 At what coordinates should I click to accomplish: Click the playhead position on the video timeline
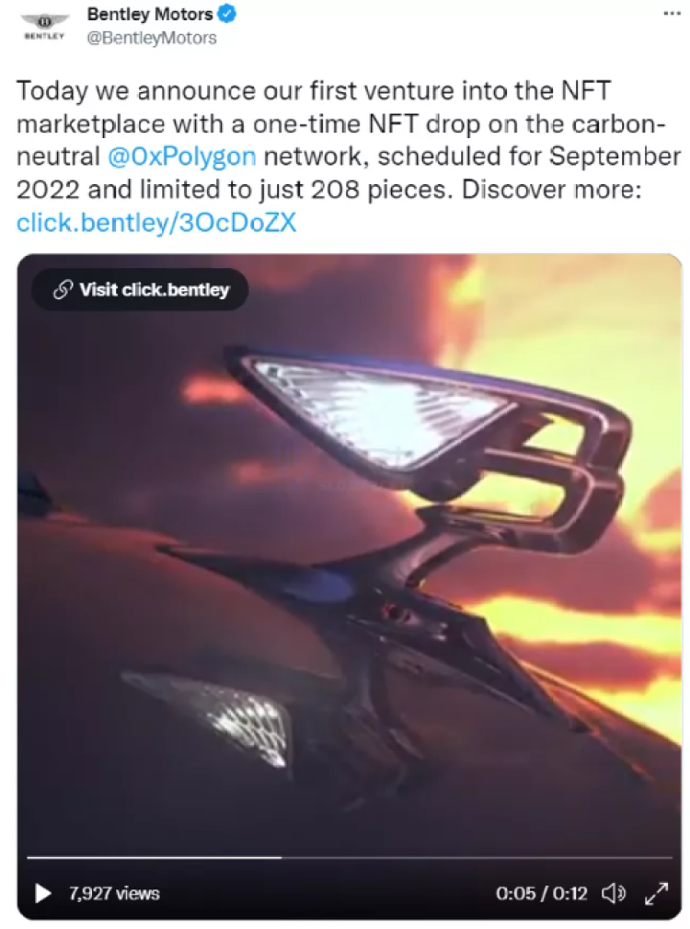282,856
